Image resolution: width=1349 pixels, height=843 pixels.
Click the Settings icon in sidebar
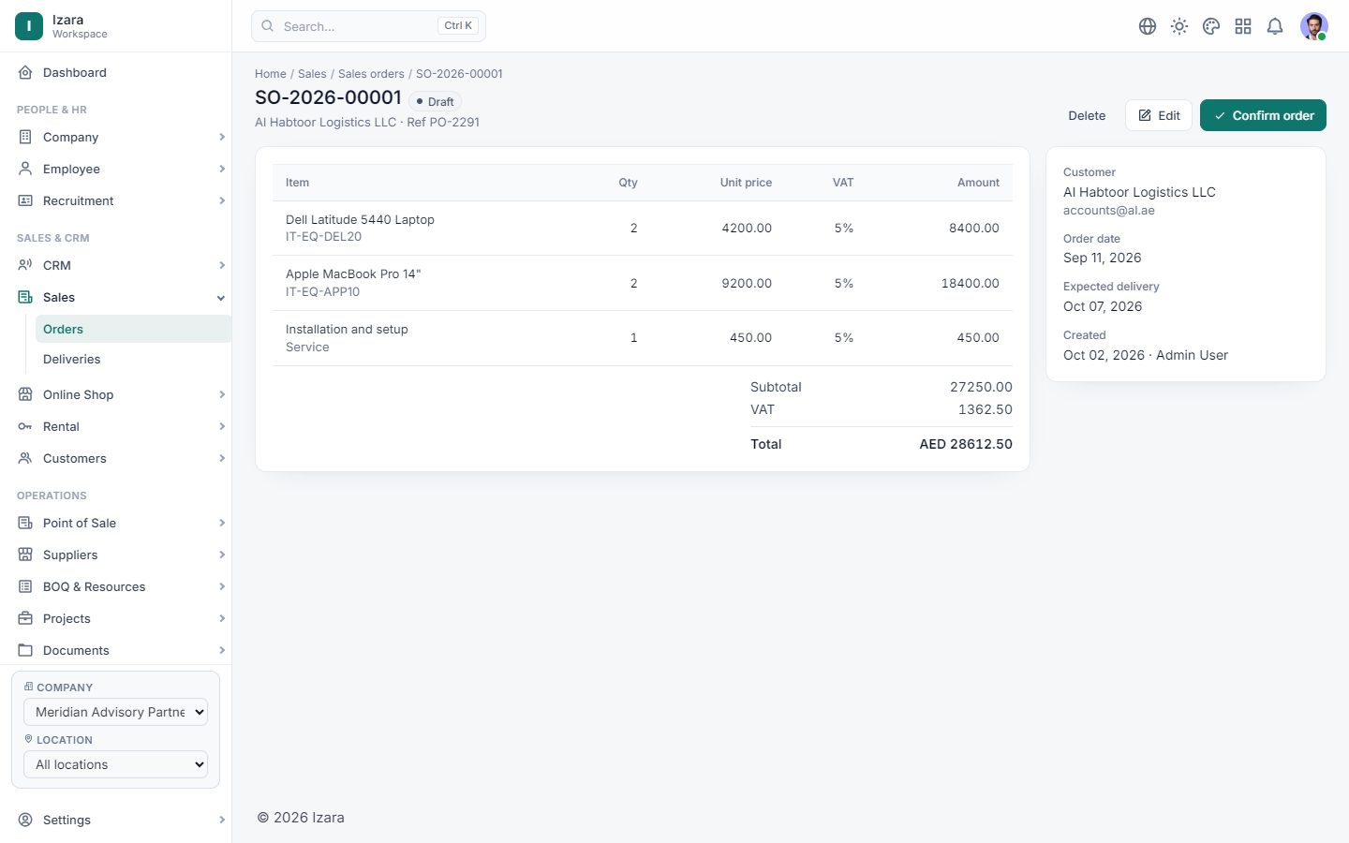(x=25, y=820)
